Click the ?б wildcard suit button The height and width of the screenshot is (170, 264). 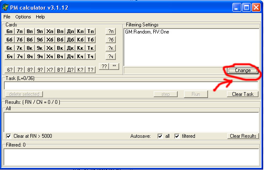coord(111,40)
